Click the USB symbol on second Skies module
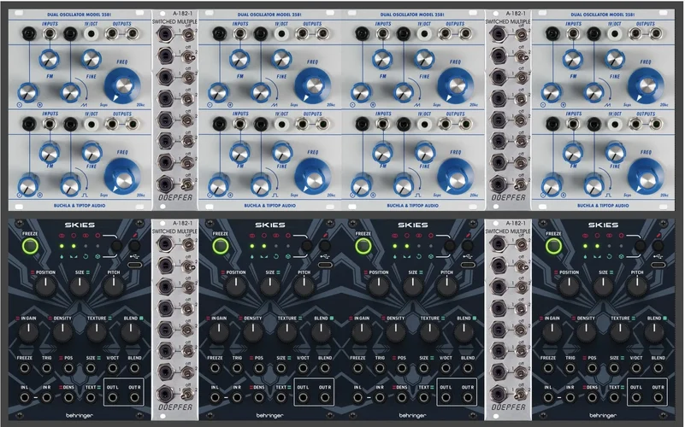 point(325,256)
